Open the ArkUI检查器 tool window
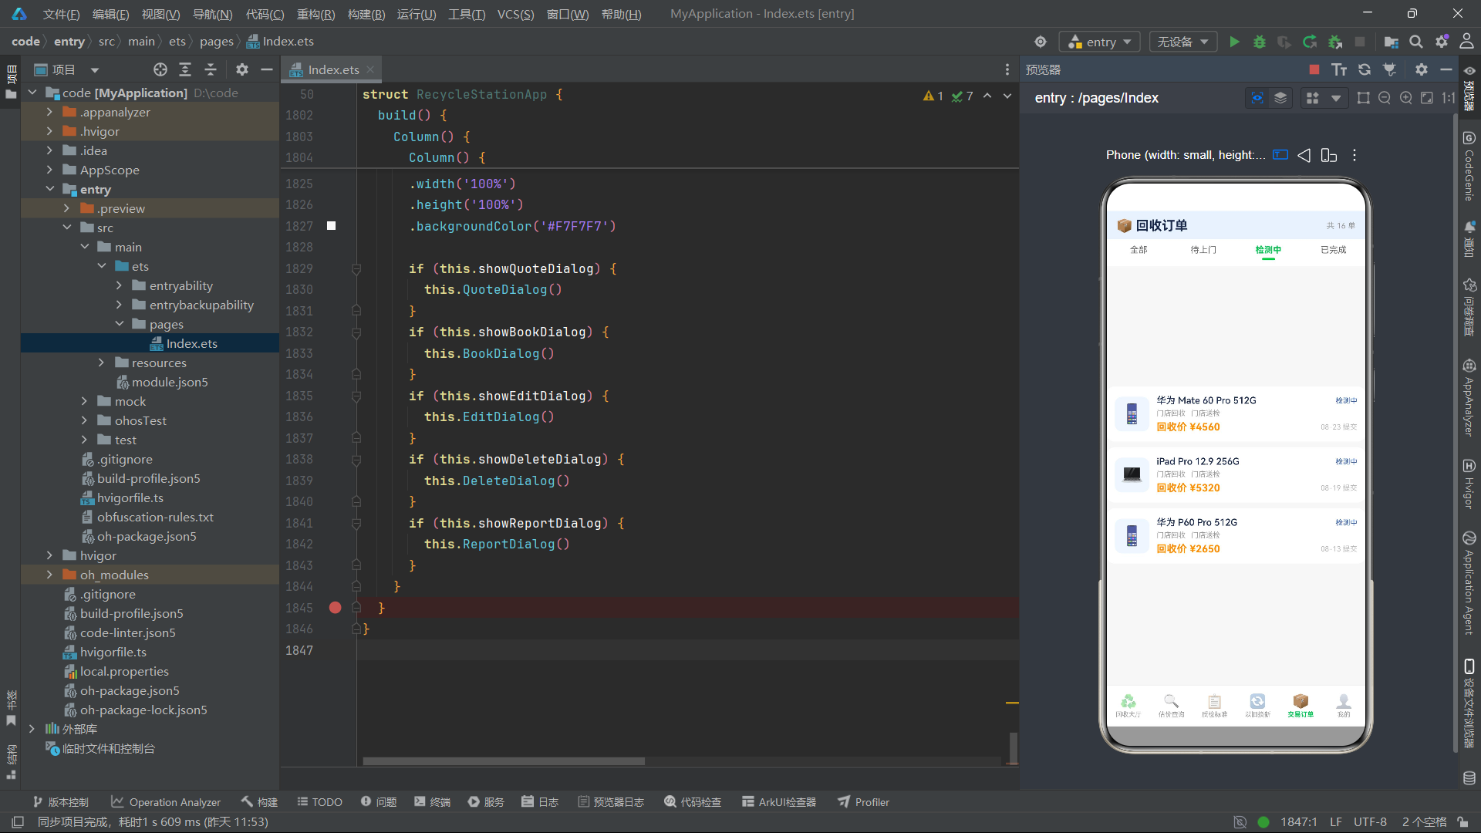Image resolution: width=1481 pixels, height=833 pixels. (x=779, y=802)
